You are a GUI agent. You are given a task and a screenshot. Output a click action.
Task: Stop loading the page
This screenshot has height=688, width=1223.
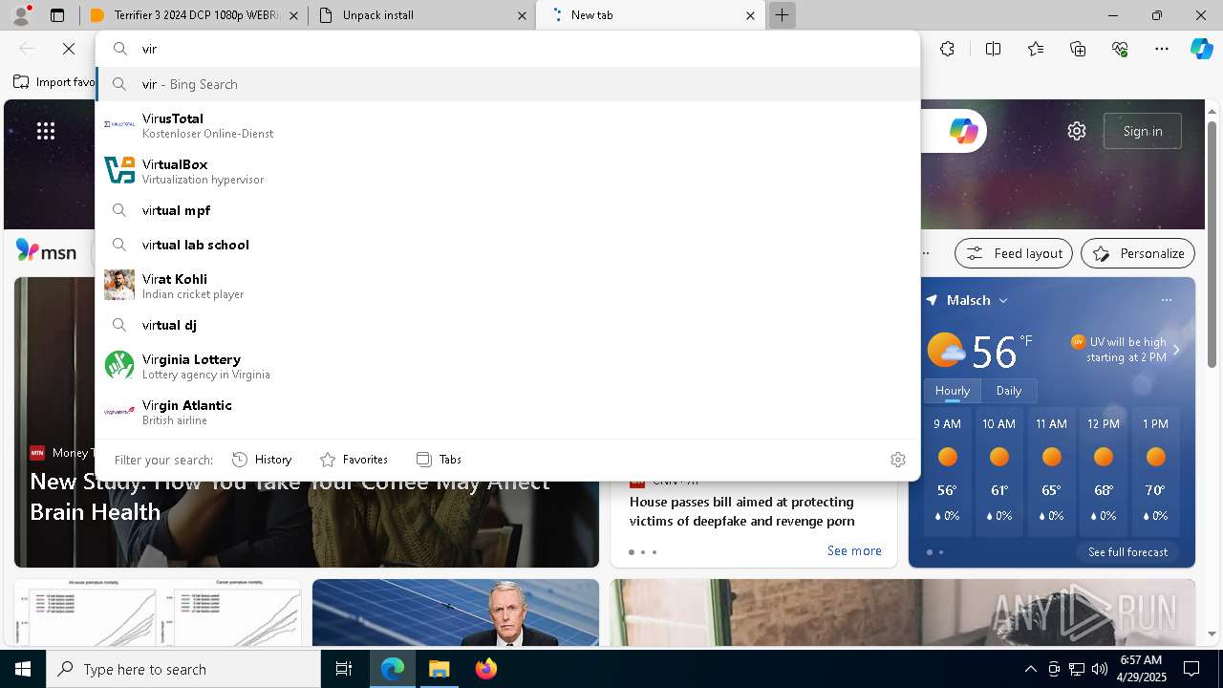pyautogui.click(x=69, y=49)
